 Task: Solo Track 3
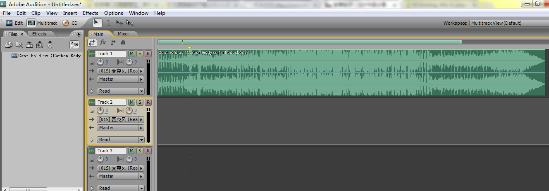pyautogui.click(x=140, y=151)
